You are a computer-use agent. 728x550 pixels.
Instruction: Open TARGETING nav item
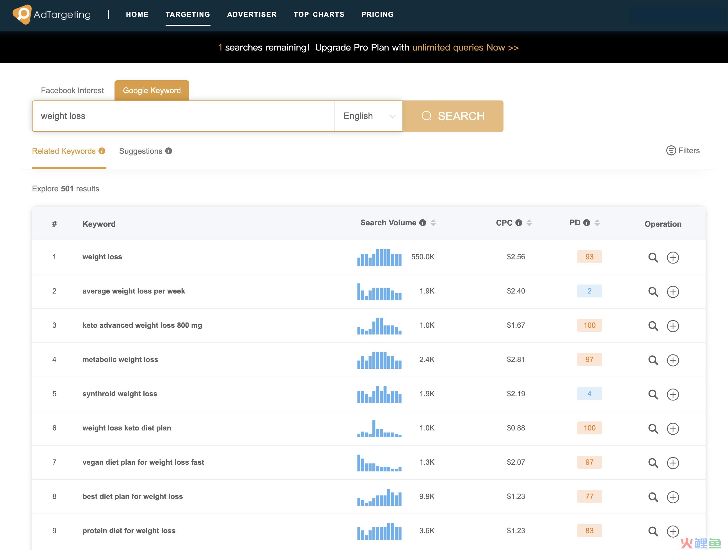[x=187, y=15]
